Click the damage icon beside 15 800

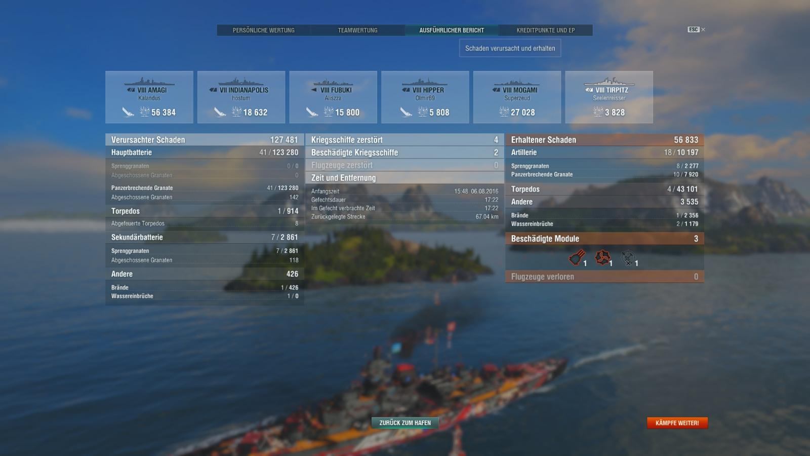[x=329, y=112]
